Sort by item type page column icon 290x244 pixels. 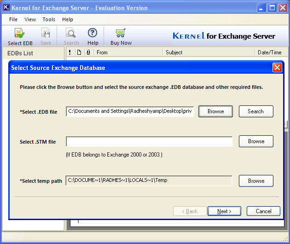(x=79, y=52)
